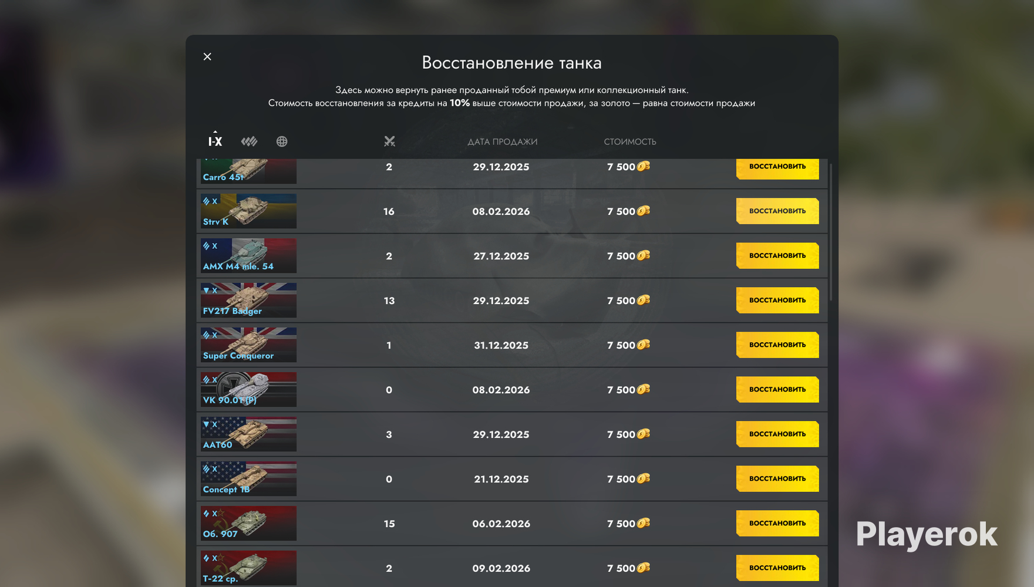Viewport: 1034px width, 587px height.
Task: Select the Carro 45t tank thumbnail
Action: (248, 171)
